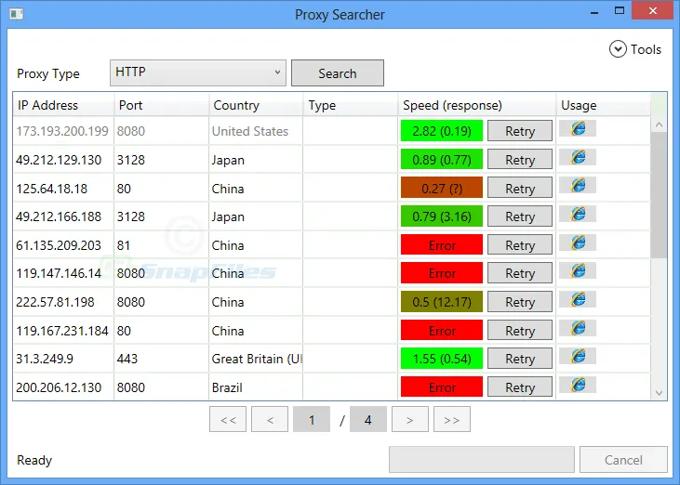
Task: Click the current page number 1 field
Action: tap(312, 419)
